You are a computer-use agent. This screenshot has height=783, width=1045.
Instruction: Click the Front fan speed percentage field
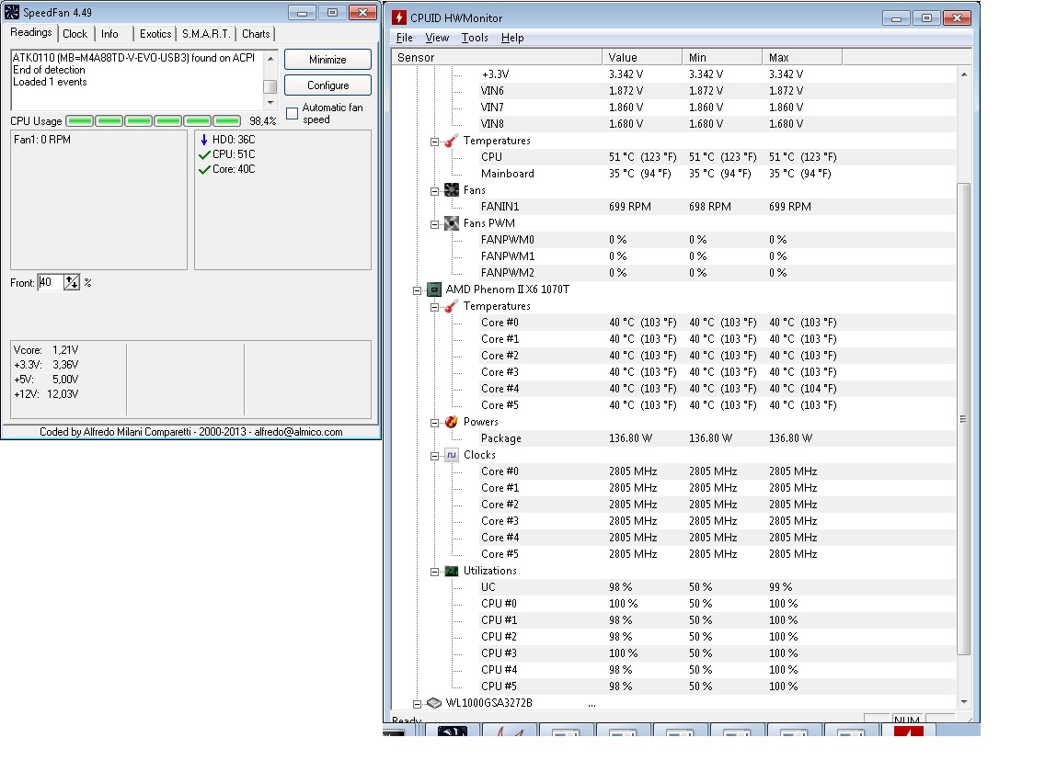pyautogui.click(x=50, y=282)
